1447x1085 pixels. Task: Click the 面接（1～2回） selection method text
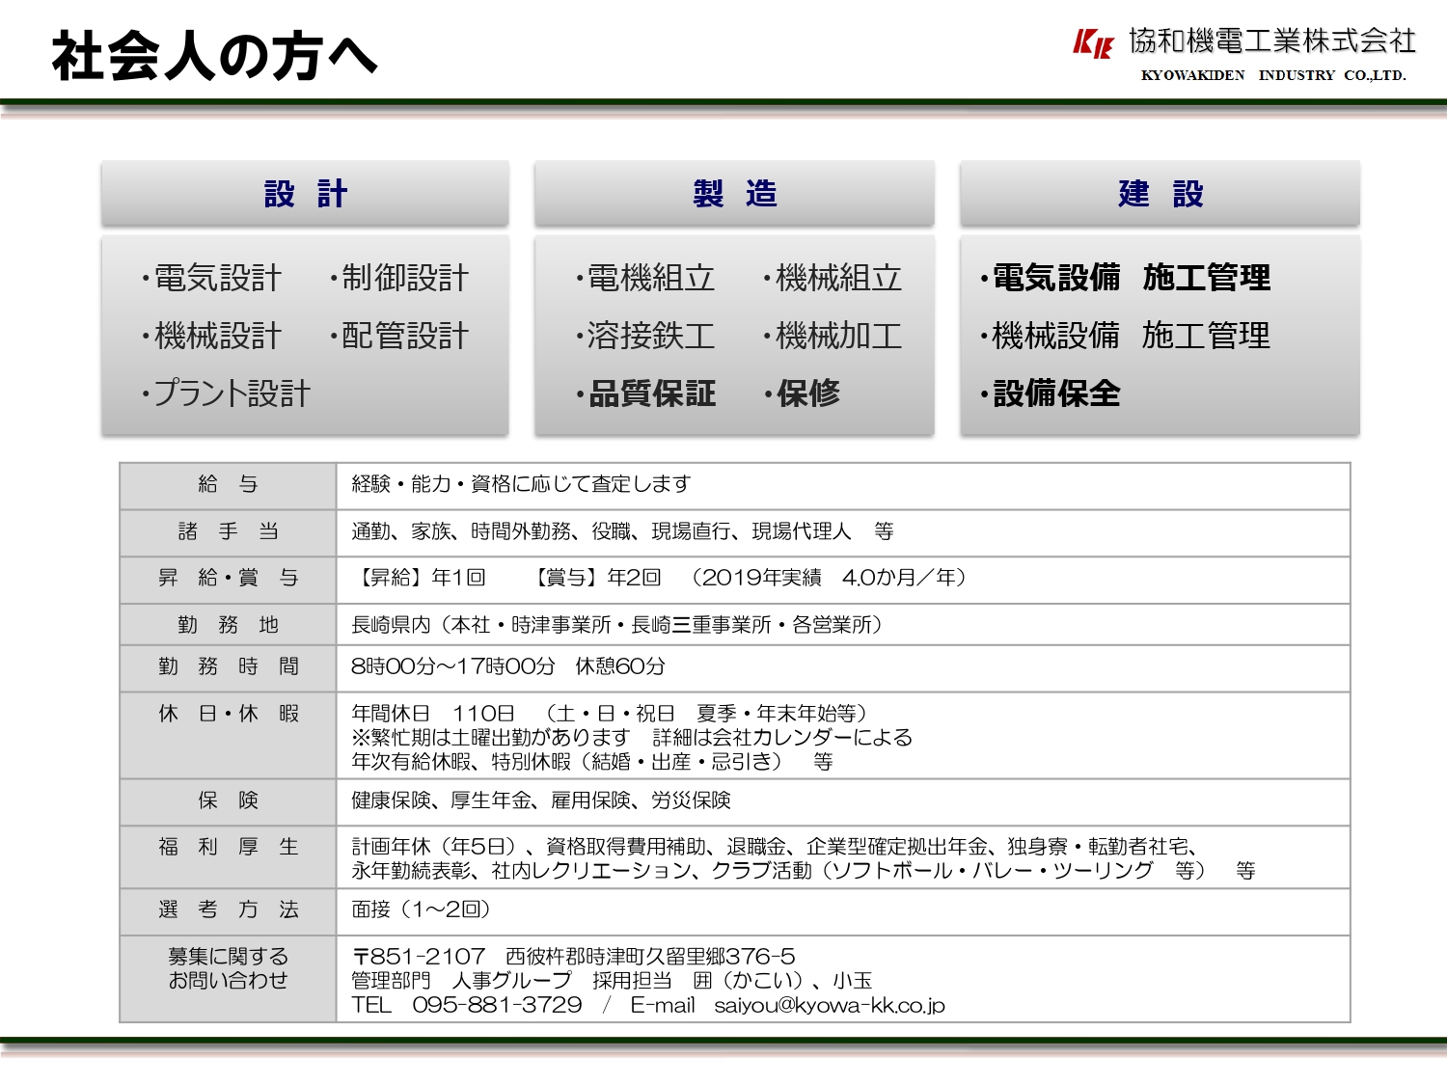(x=422, y=909)
